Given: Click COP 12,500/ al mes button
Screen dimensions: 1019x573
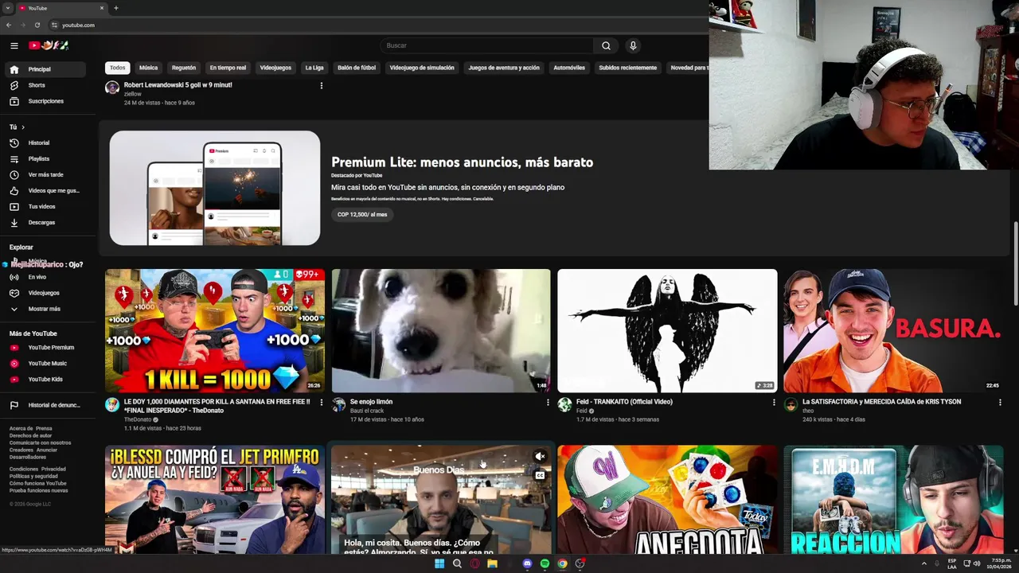Looking at the screenshot, I should [x=362, y=214].
